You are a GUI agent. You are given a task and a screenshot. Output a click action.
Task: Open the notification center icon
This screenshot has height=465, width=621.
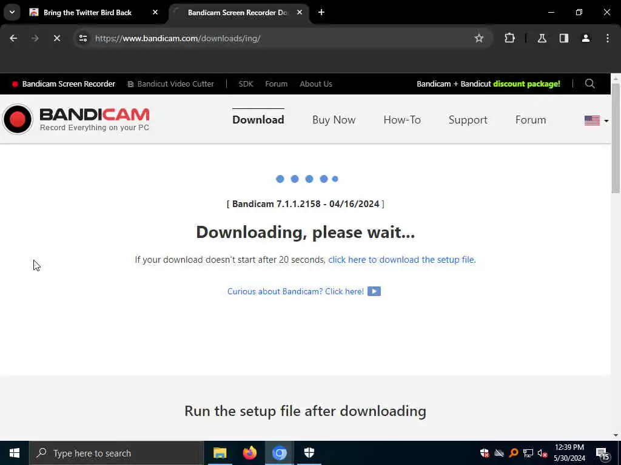pos(603,453)
